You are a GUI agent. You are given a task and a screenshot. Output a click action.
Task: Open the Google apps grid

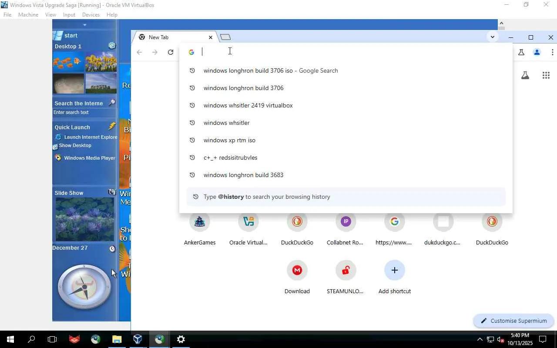[x=546, y=75]
